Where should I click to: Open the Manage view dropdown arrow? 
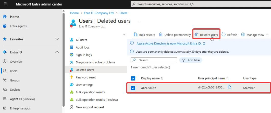[267, 35]
